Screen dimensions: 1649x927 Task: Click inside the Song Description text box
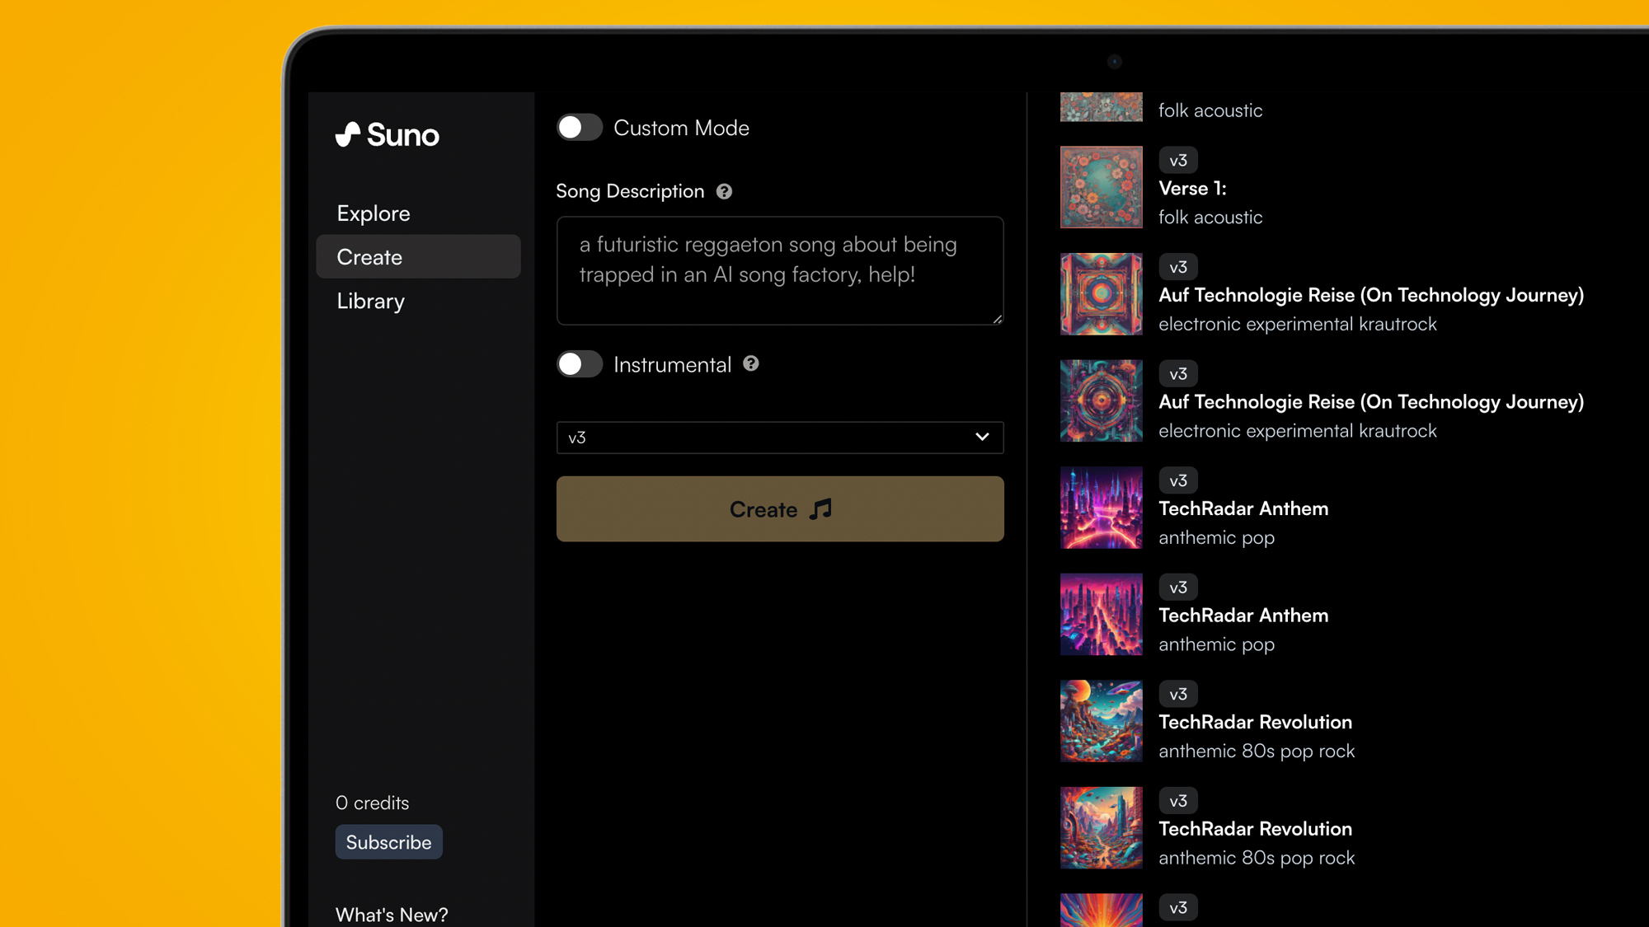(779, 270)
